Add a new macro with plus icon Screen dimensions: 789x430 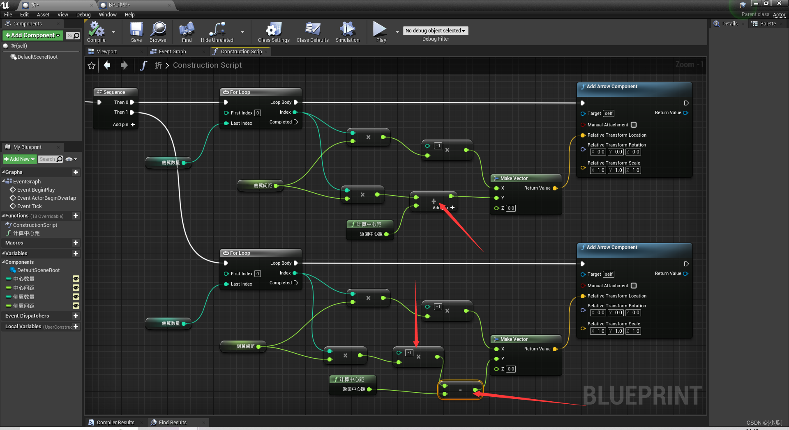click(76, 243)
